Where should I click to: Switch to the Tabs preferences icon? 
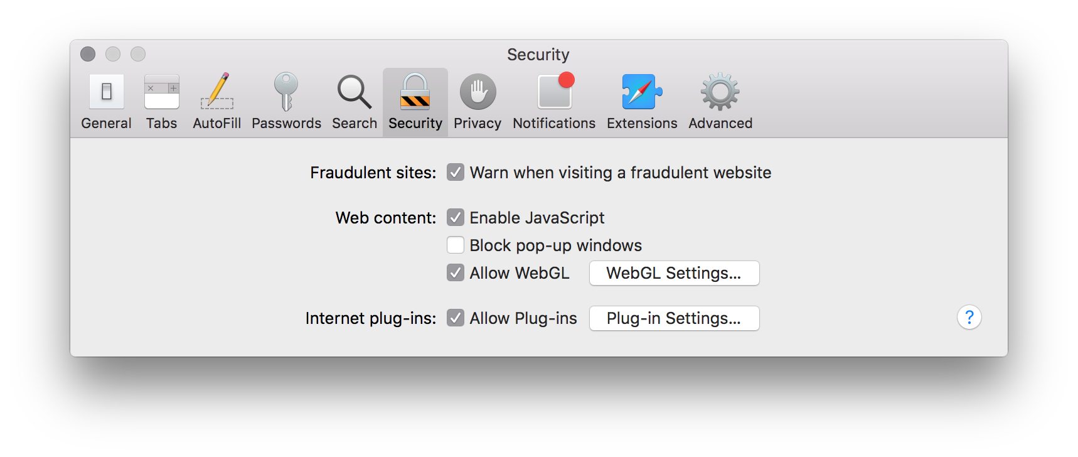(161, 92)
